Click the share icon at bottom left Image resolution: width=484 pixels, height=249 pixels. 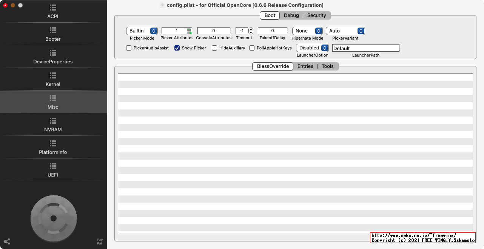[x=7, y=241]
